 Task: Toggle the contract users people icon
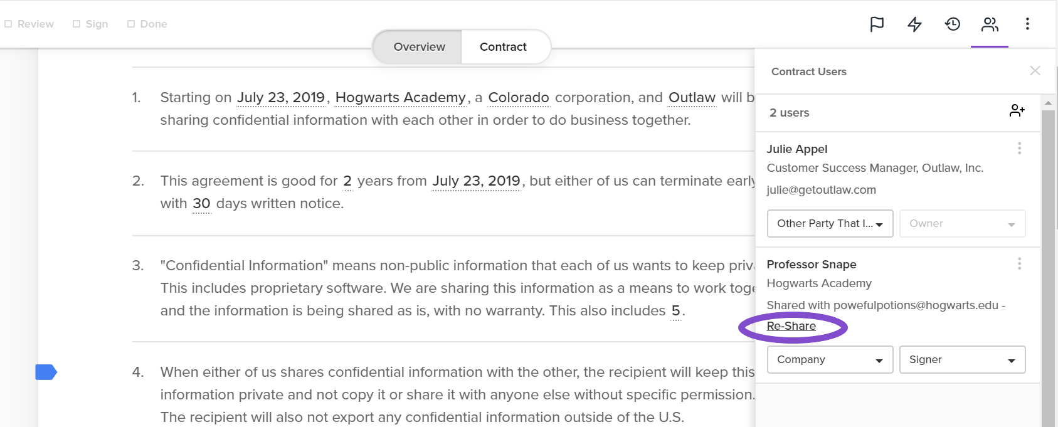[990, 24]
